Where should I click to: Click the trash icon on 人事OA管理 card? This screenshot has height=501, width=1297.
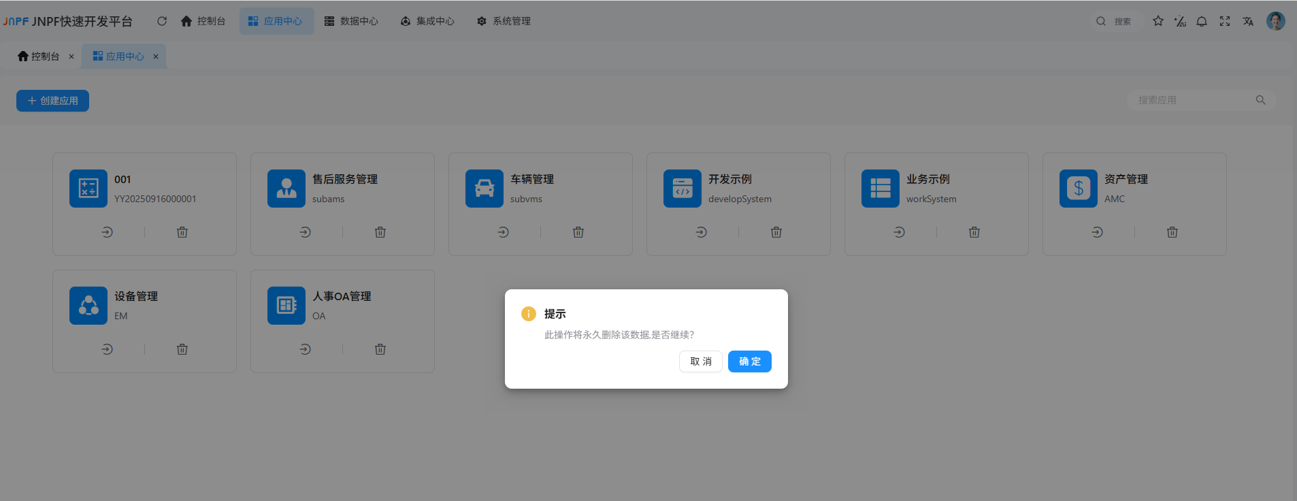(x=380, y=349)
